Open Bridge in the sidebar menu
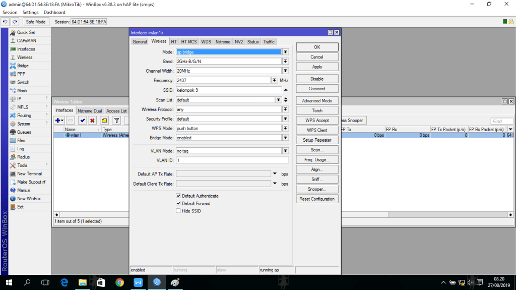 [23, 66]
